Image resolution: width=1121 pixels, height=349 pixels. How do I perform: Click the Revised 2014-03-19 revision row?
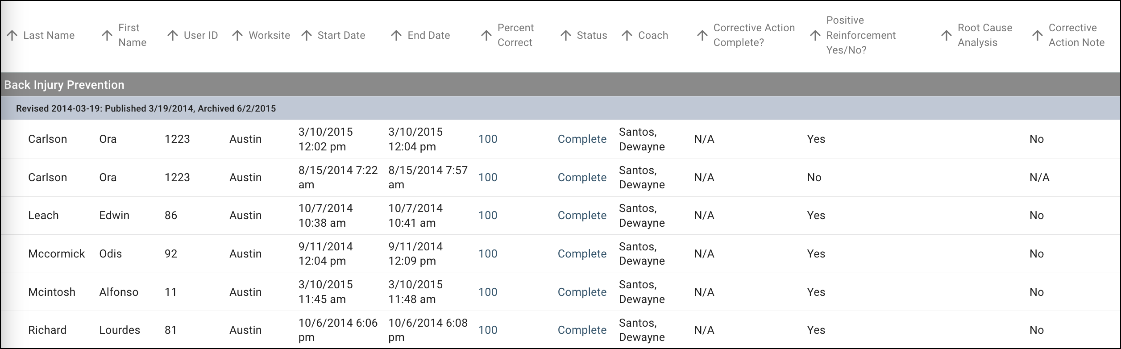(x=146, y=108)
